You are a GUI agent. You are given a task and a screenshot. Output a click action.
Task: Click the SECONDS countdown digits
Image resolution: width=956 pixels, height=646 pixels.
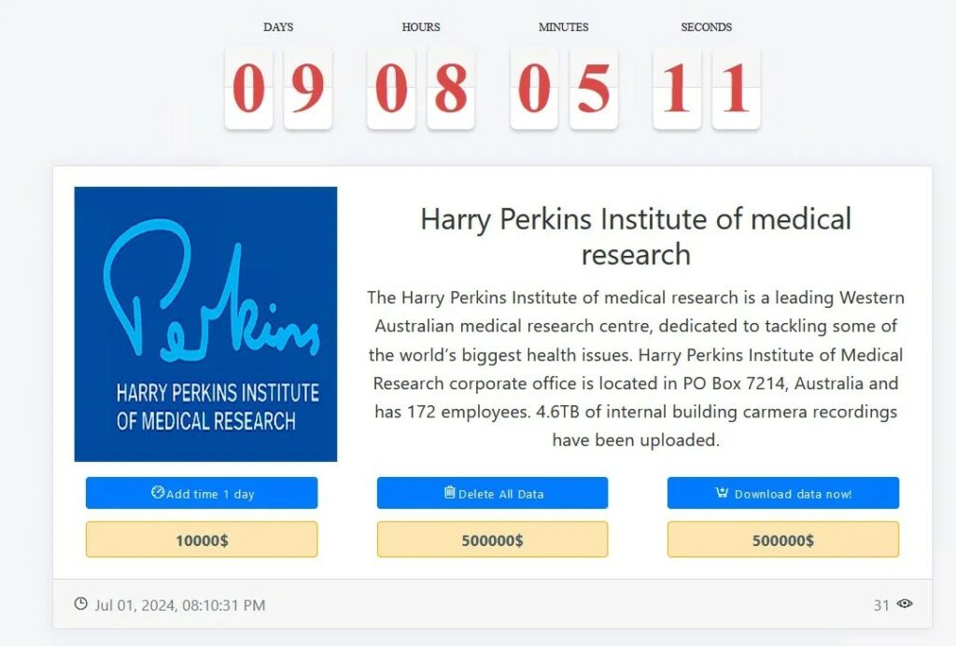click(x=707, y=89)
